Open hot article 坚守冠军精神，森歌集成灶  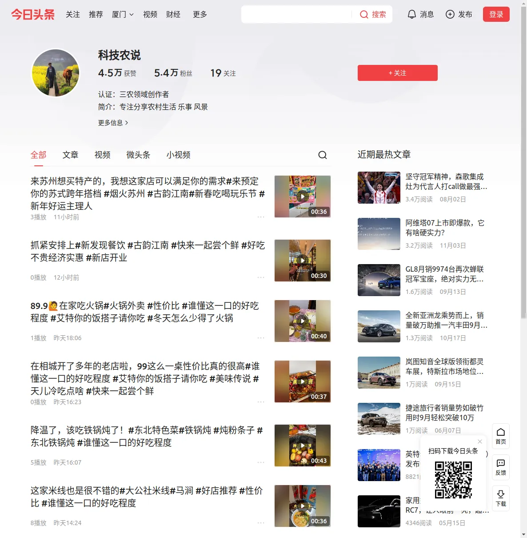pos(446,181)
